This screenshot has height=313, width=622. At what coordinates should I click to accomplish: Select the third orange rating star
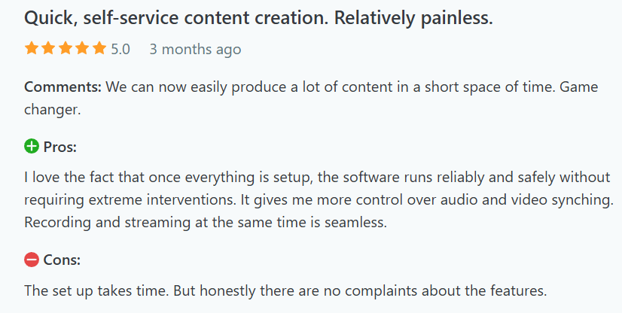[66, 48]
